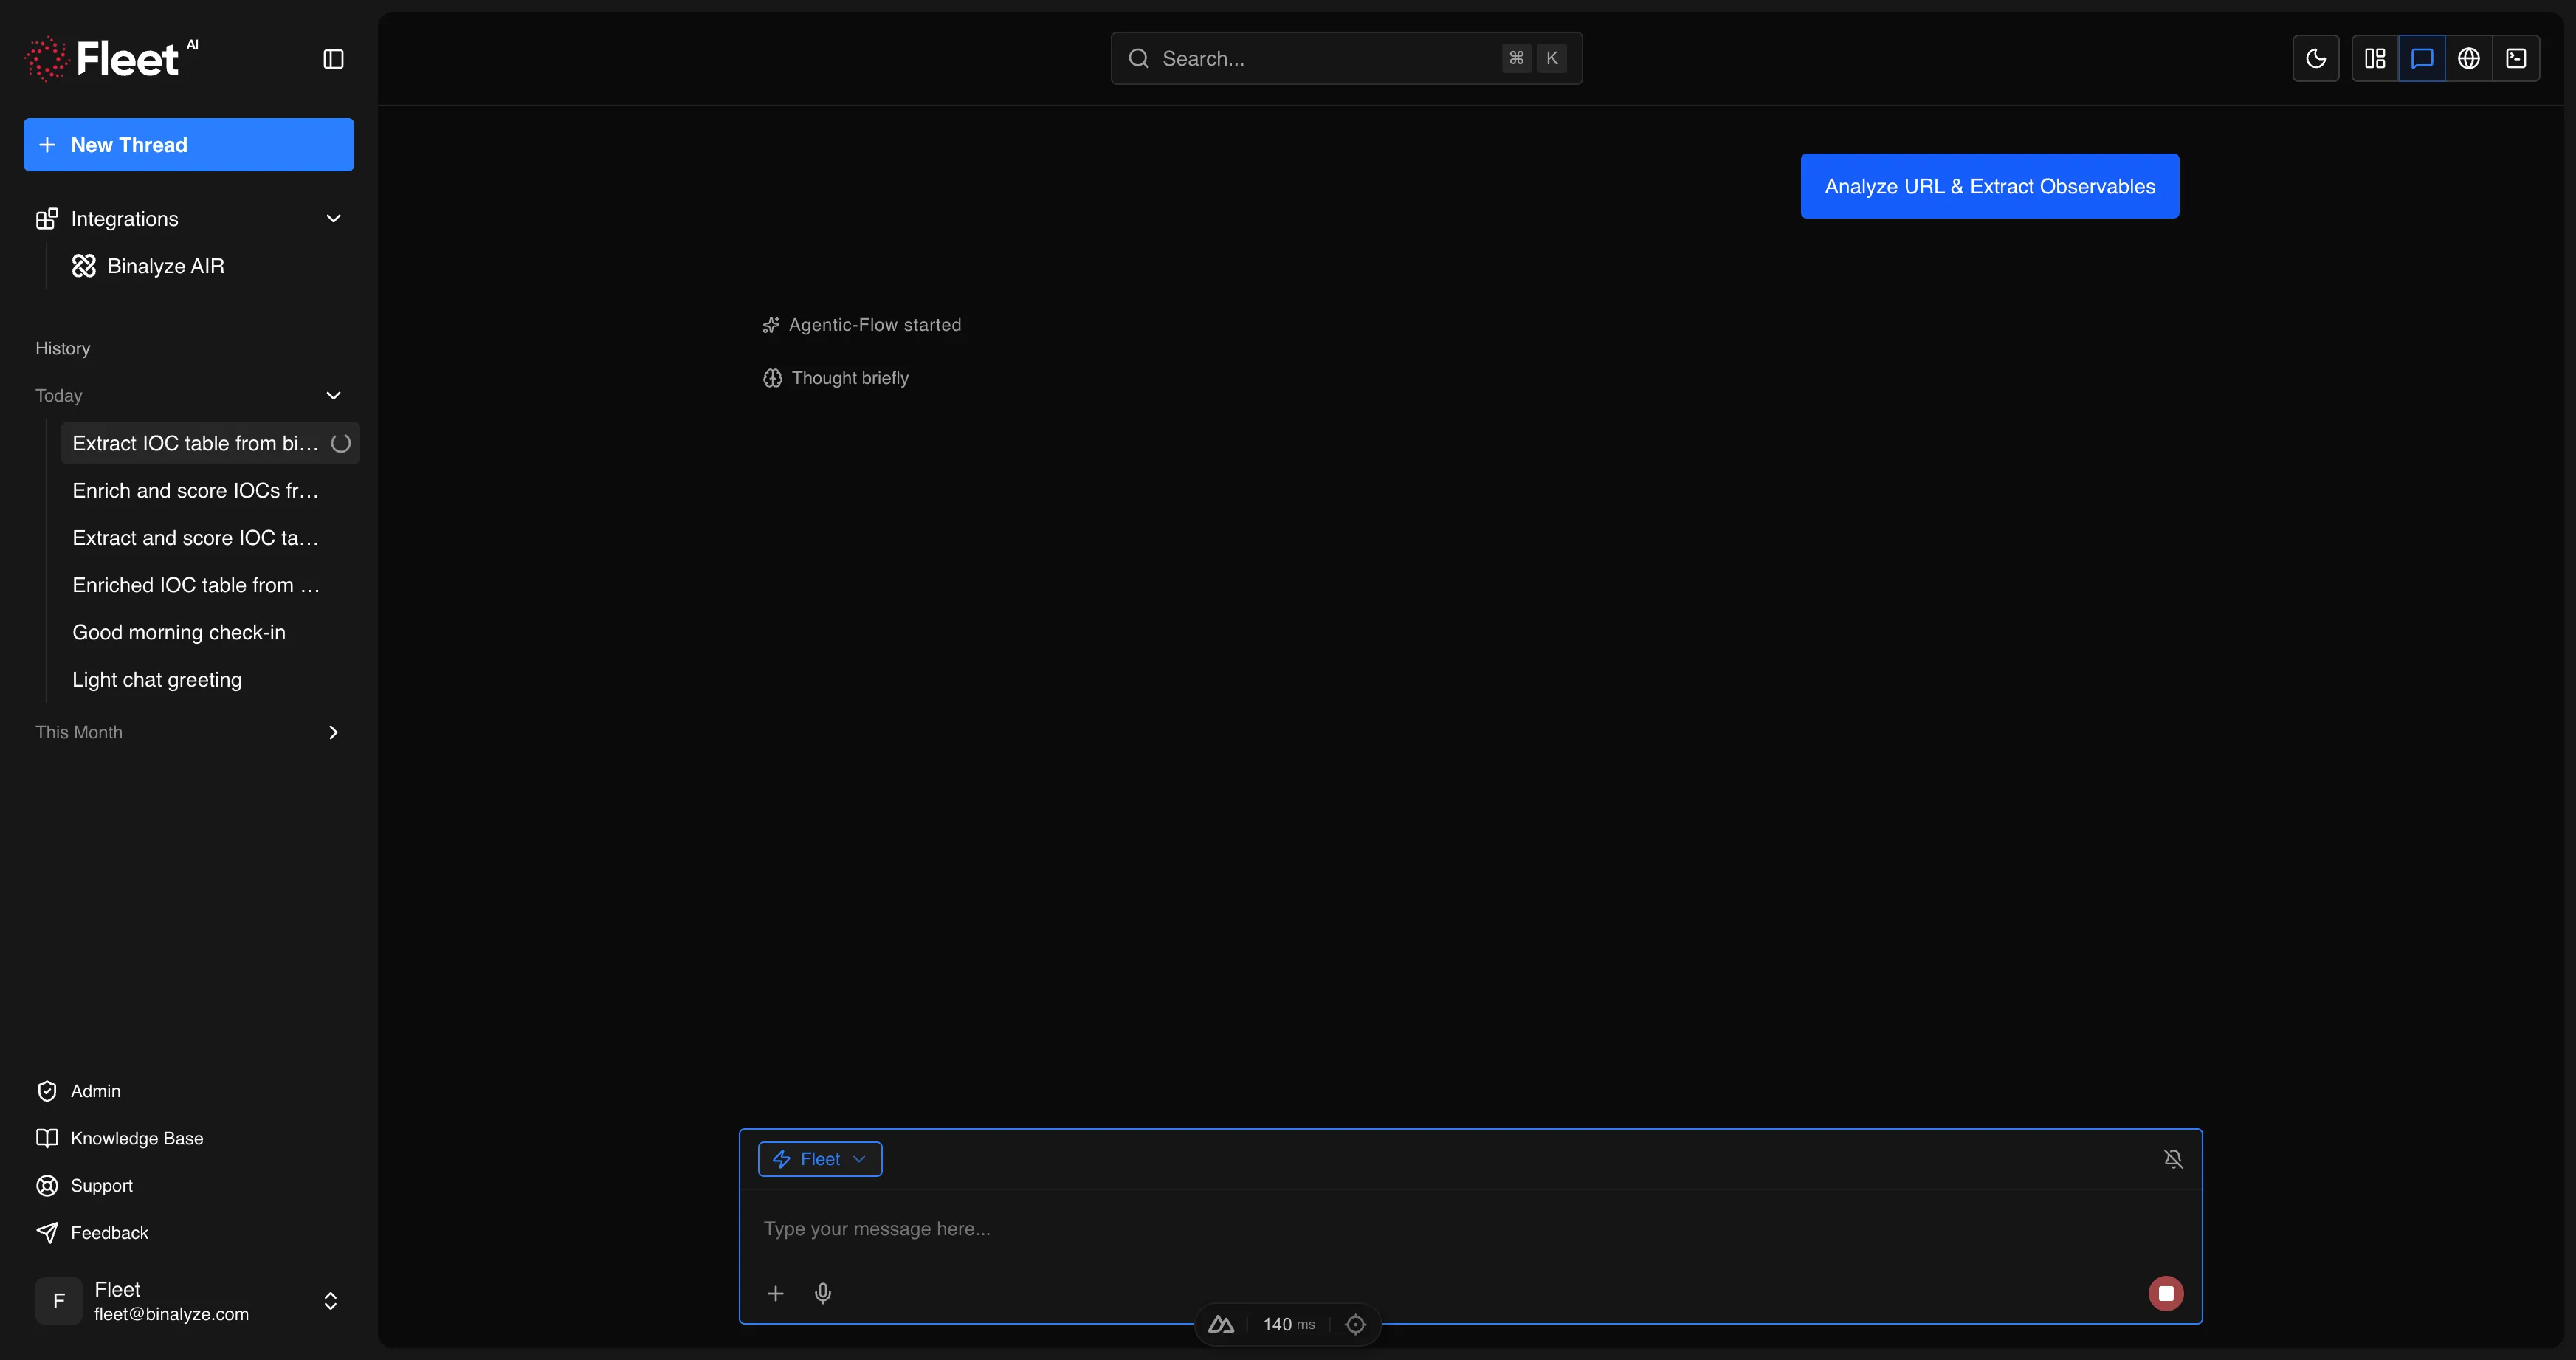Open search with the magnifier icon
The width and height of the screenshot is (2576, 1360).
1139,58
